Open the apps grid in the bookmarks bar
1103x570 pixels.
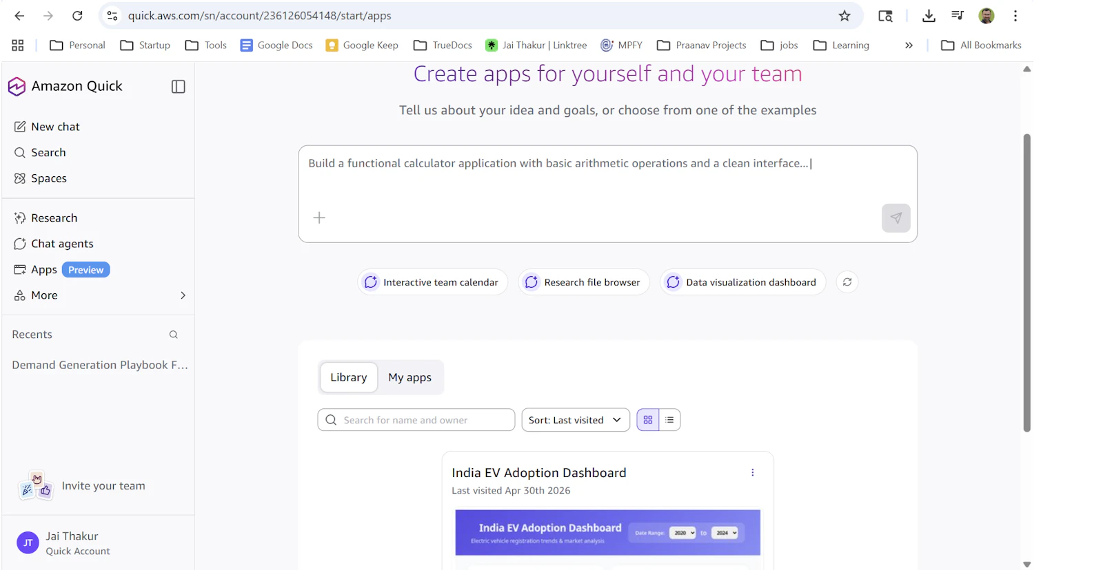[x=18, y=45]
